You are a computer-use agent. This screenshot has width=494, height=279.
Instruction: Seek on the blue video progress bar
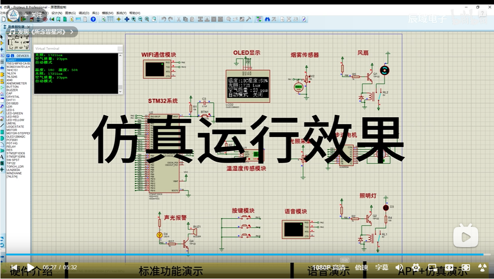coord(244,255)
